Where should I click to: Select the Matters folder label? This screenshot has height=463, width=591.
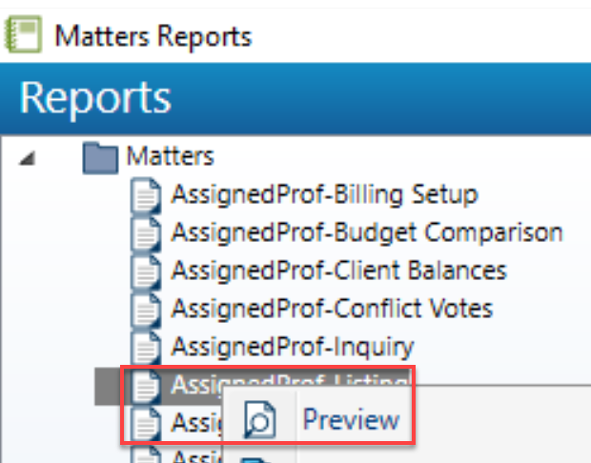point(171,156)
